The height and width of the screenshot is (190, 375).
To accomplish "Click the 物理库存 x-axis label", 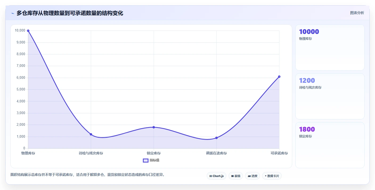I will (x=28, y=153).
